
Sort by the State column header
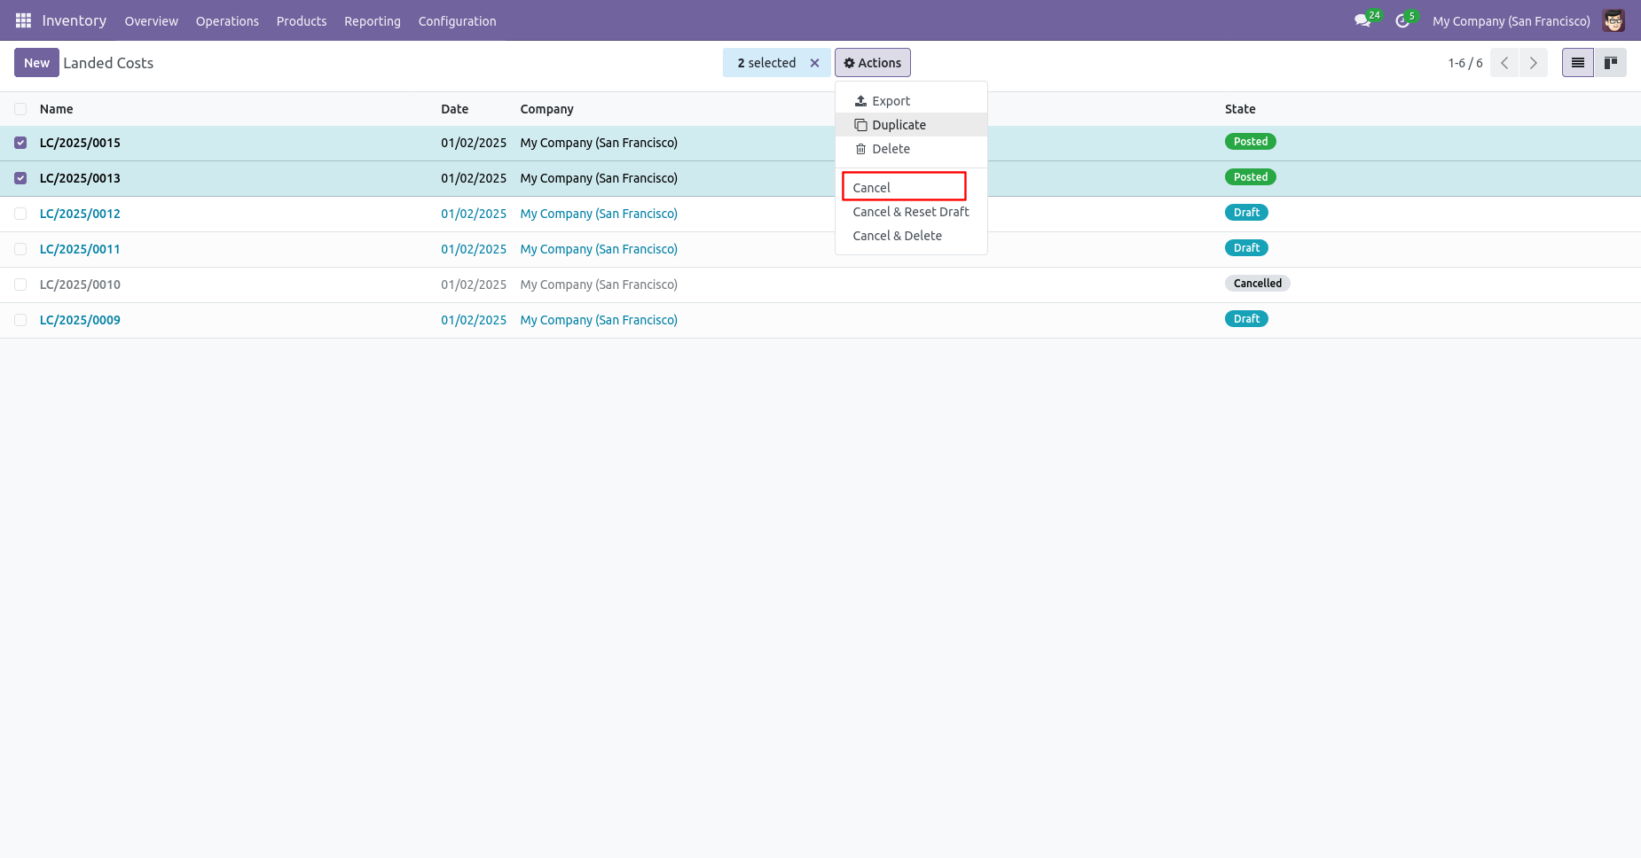(1240, 109)
